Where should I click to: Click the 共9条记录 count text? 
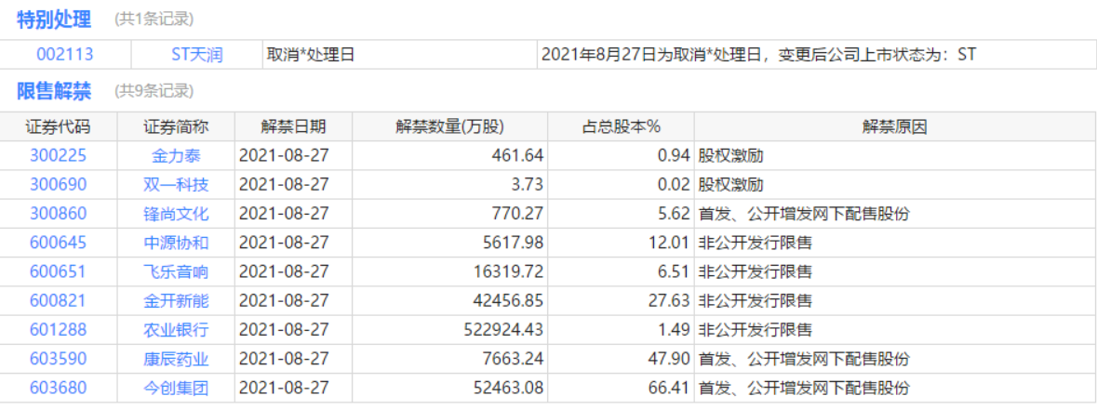[x=154, y=90]
